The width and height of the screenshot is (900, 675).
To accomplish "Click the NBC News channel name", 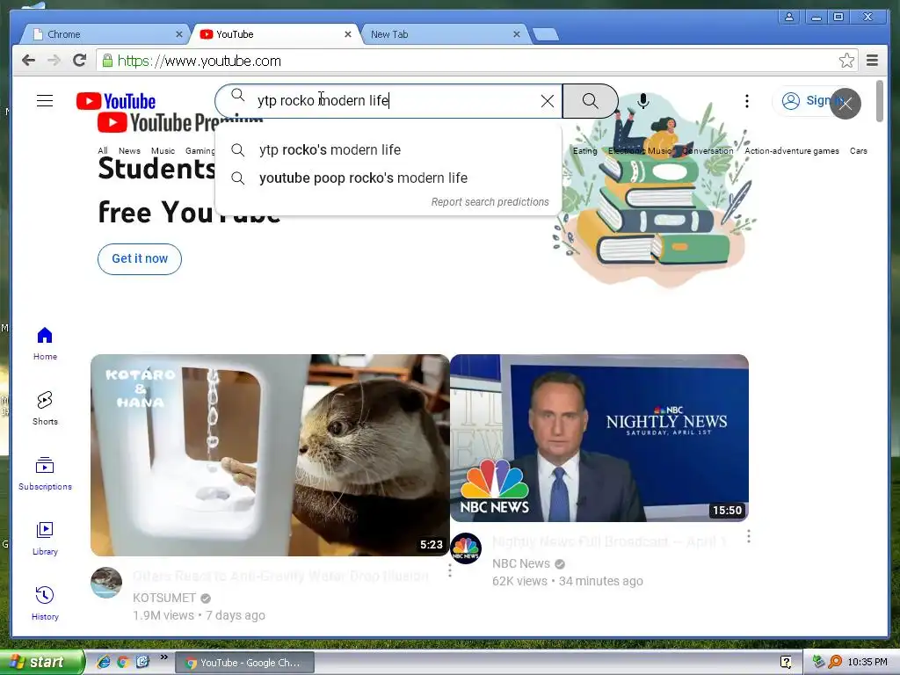I will 520,563.
